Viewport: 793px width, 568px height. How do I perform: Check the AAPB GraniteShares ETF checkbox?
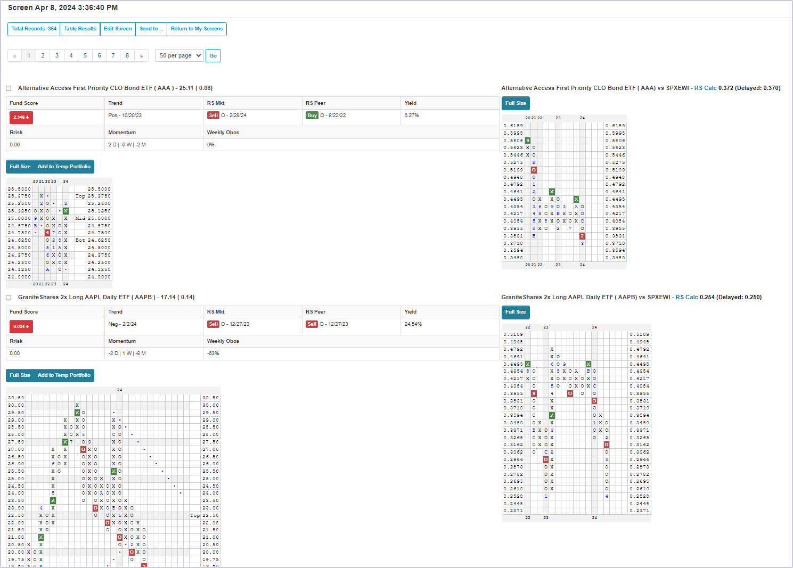9,298
